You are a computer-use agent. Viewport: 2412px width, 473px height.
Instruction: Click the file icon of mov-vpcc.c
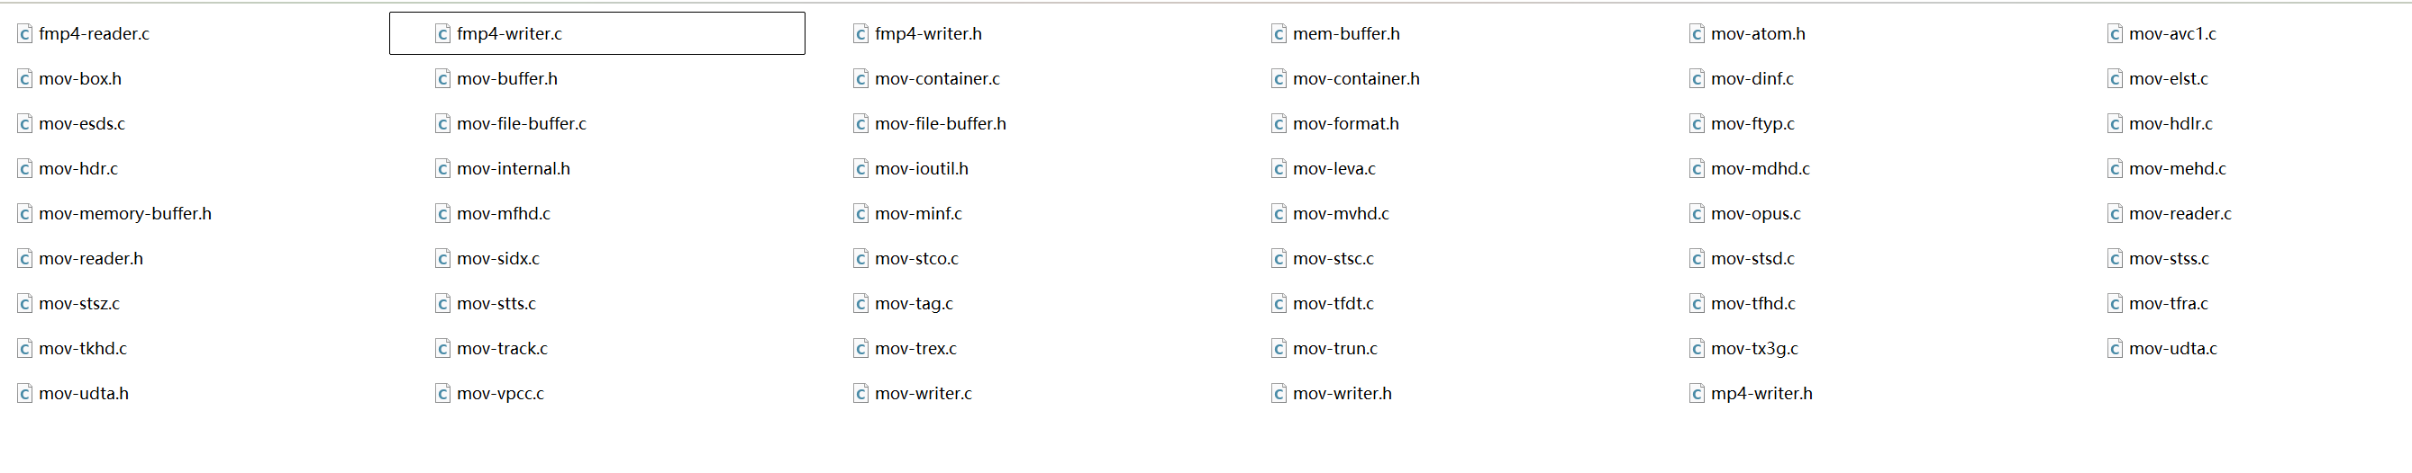443,394
